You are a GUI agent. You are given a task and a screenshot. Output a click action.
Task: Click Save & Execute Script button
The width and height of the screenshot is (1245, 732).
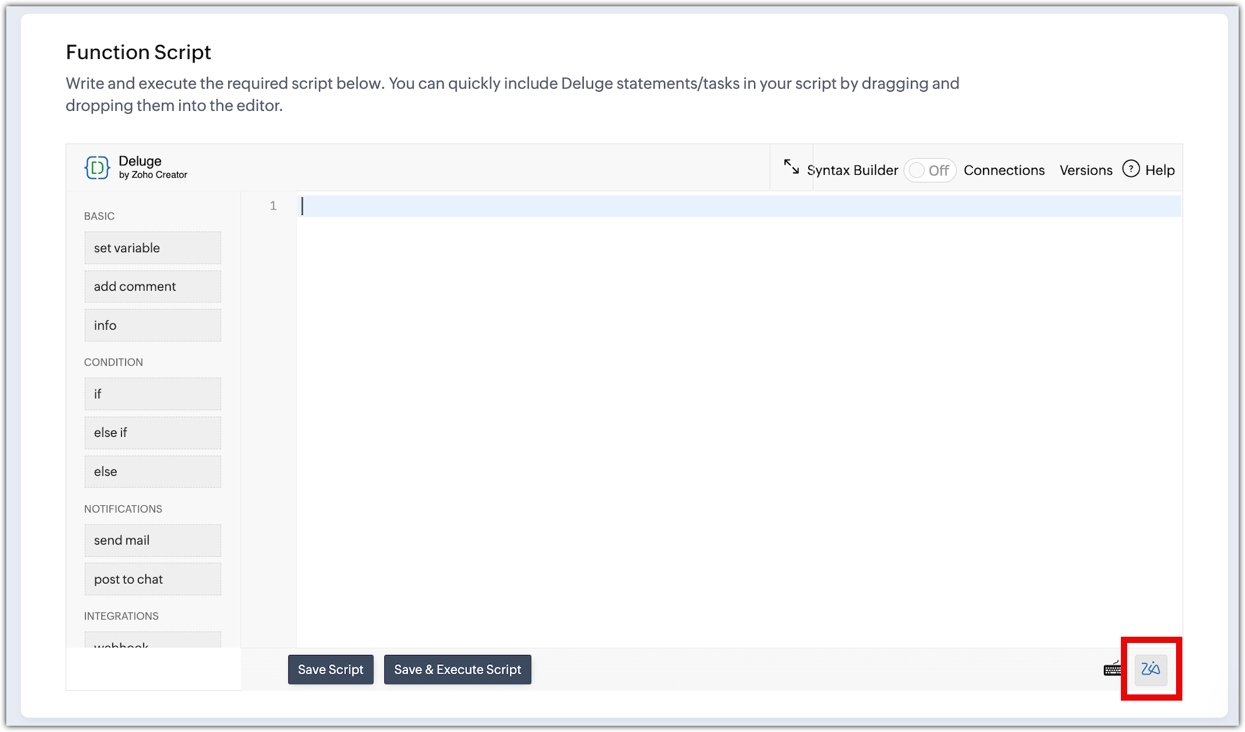(457, 669)
